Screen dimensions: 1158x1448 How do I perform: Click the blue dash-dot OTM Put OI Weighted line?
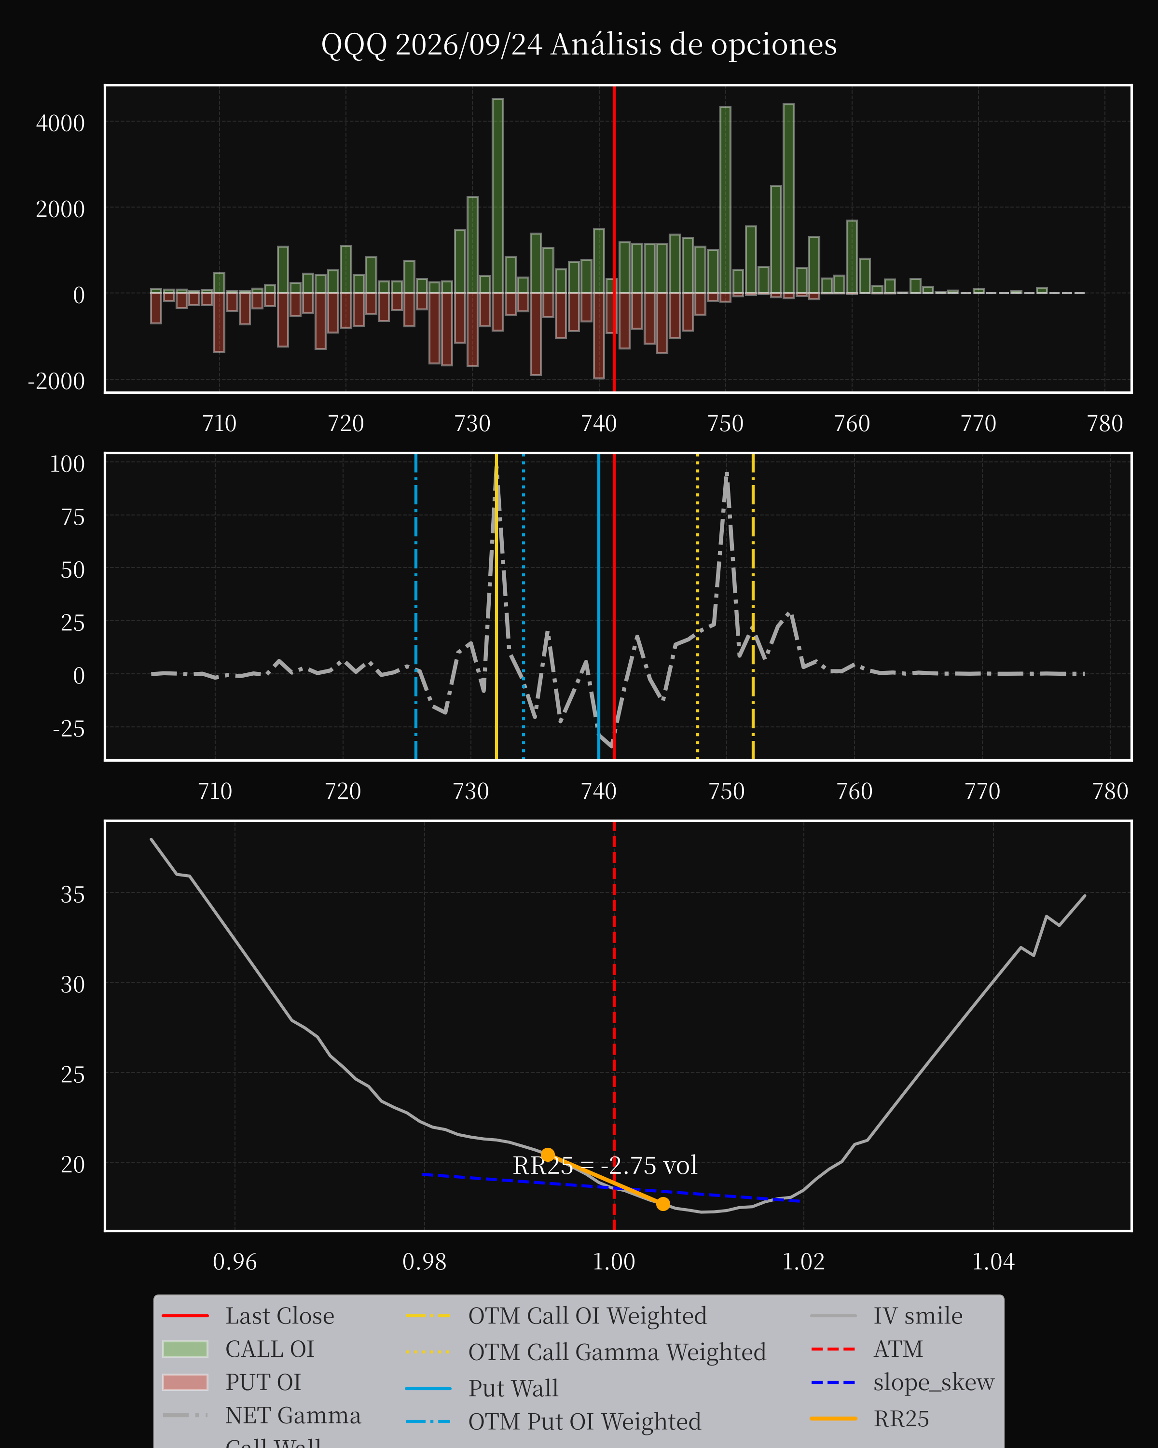pyautogui.click(x=416, y=607)
